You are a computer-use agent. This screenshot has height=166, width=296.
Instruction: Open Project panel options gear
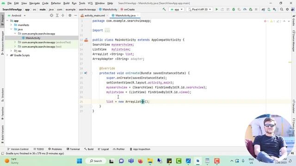[x=70, y=15]
